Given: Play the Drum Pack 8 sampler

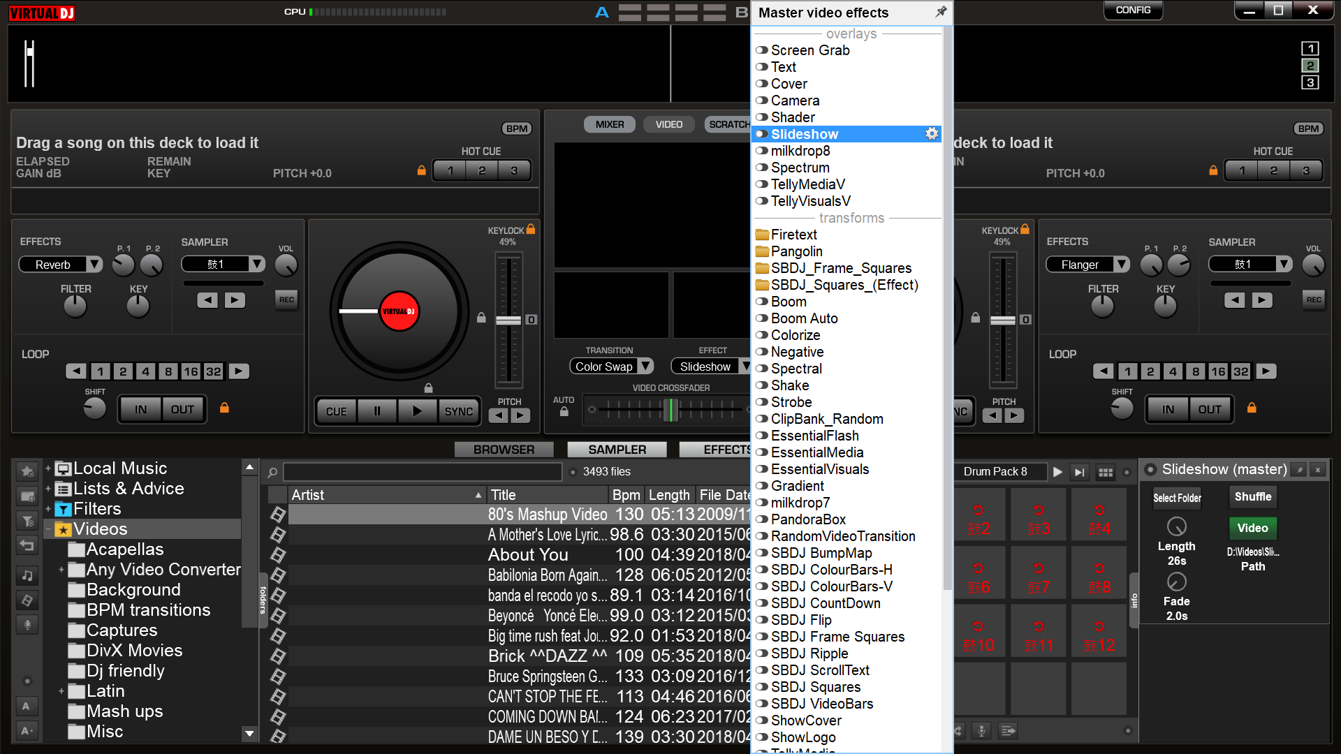Looking at the screenshot, I should 1057,472.
